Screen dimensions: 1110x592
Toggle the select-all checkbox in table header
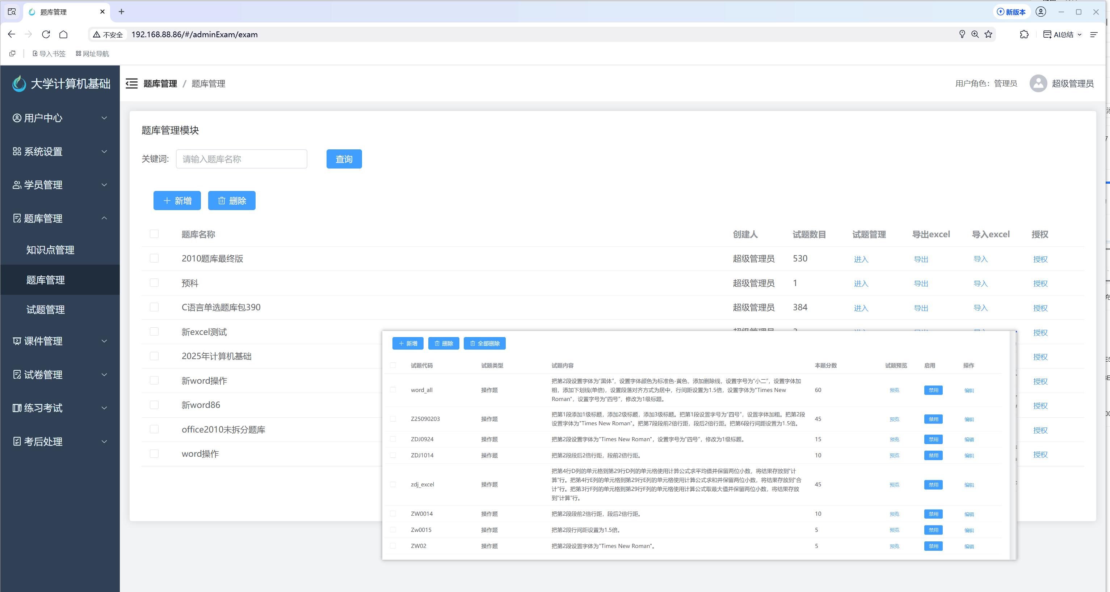(x=154, y=234)
